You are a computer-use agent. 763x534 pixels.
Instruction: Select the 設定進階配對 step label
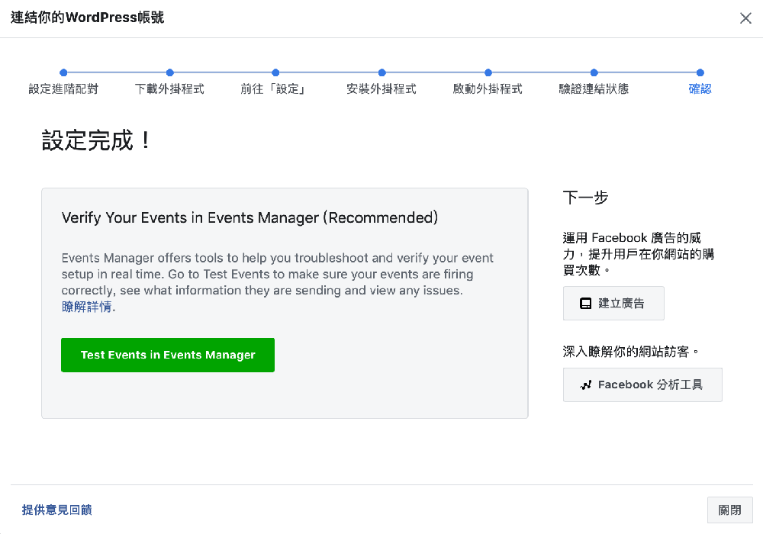(63, 89)
